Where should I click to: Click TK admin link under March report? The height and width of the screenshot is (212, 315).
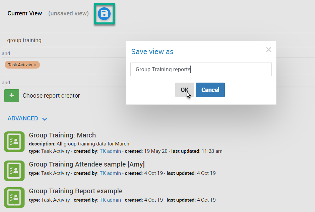tap(110, 151)
